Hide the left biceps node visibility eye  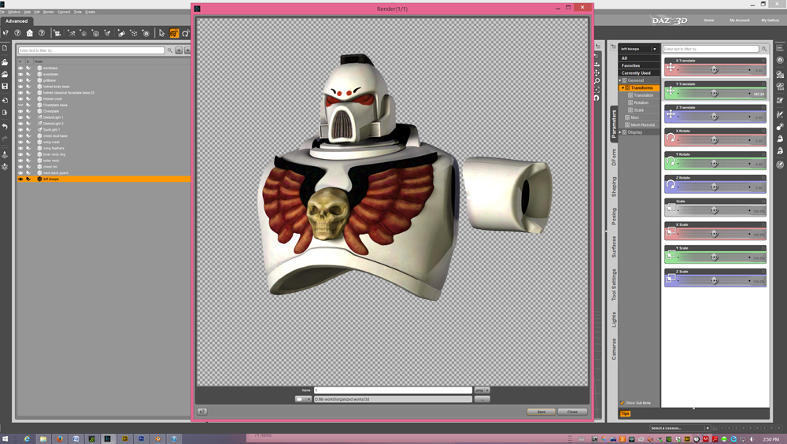[x=20, y=179]
